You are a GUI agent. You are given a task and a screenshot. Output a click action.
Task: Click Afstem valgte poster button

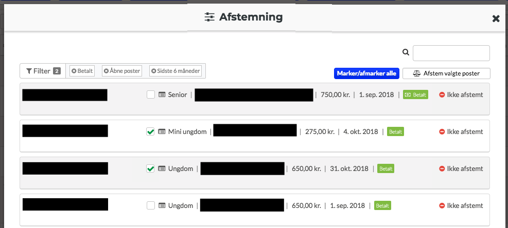(x=446, y=73)
